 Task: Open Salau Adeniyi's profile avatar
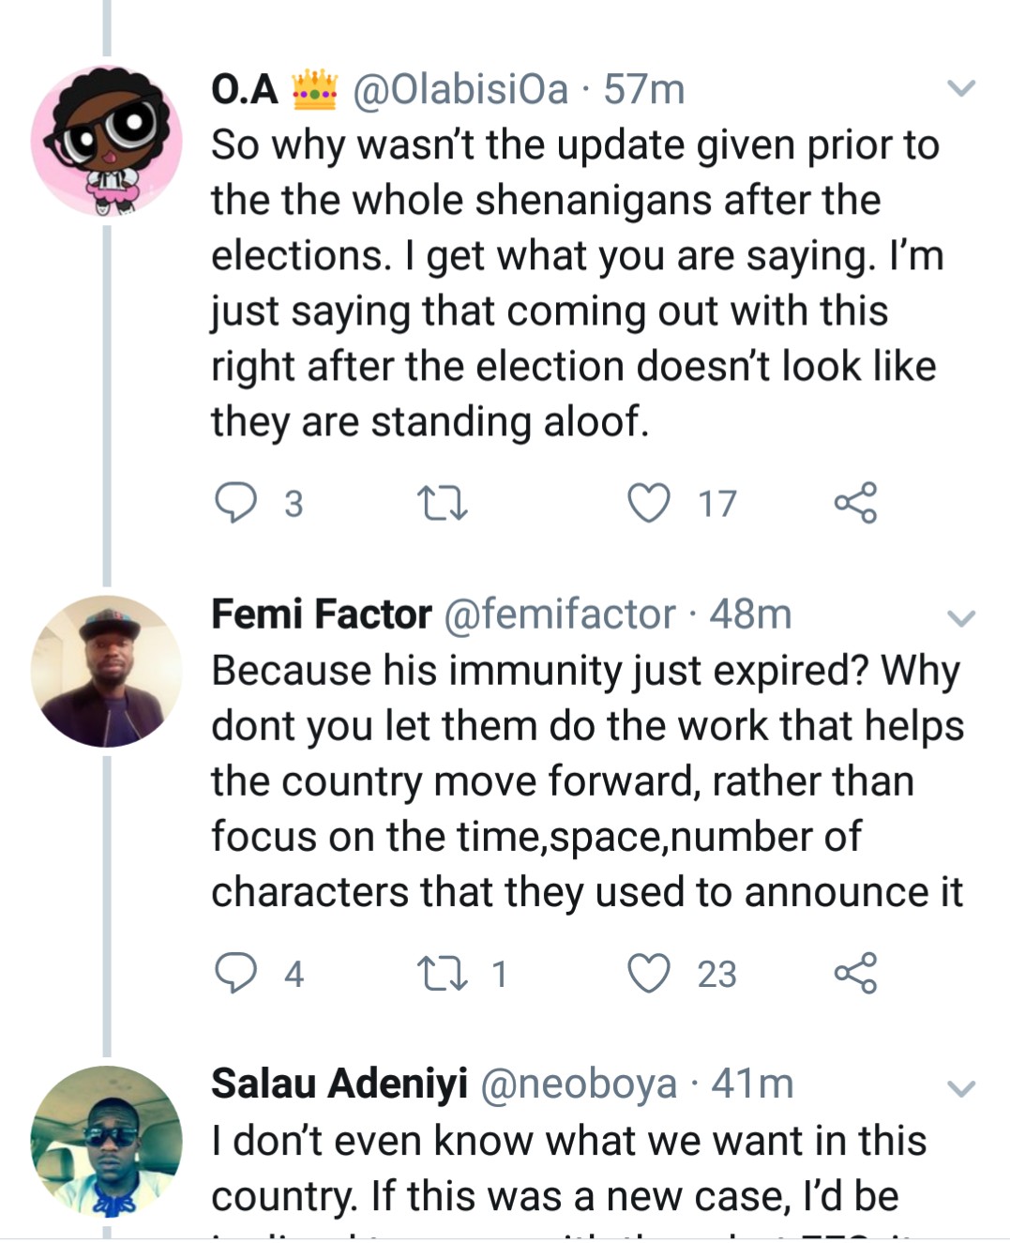[107, 1141]
